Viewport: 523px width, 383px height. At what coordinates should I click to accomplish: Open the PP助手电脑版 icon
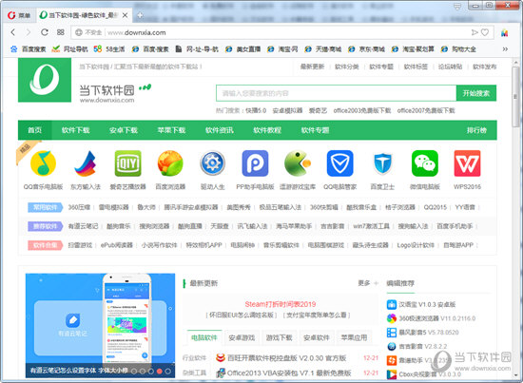[255, 163]
